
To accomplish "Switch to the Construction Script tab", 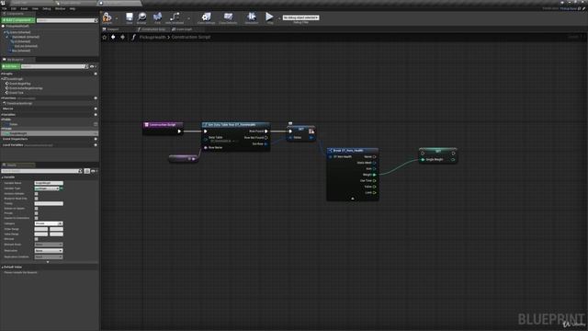I will click(152, 29).
